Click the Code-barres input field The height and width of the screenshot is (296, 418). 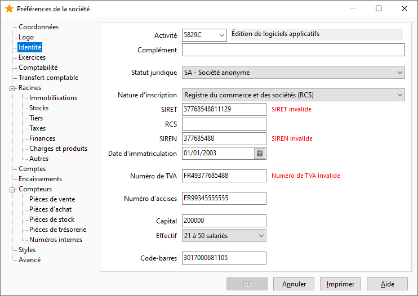[x=224, y=258]
